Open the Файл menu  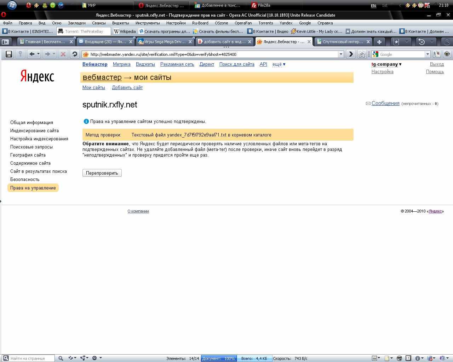pyautogui.click(x=7, y=23)
